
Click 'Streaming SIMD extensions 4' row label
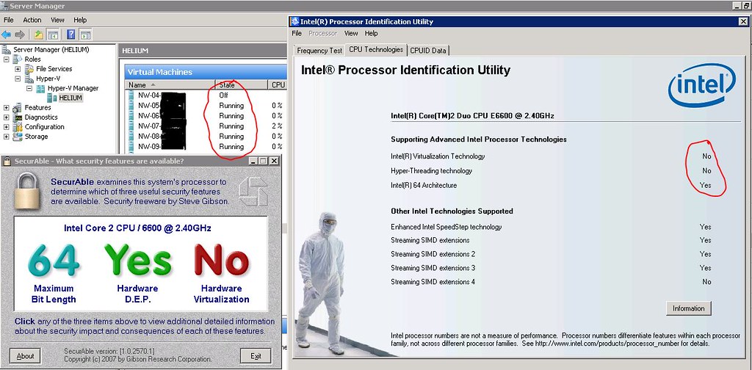tap(433, 282)
